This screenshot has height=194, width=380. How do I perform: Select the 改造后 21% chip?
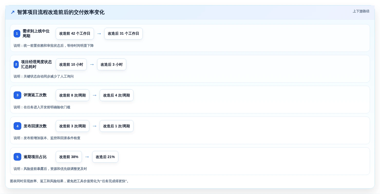tap(105, 157)
